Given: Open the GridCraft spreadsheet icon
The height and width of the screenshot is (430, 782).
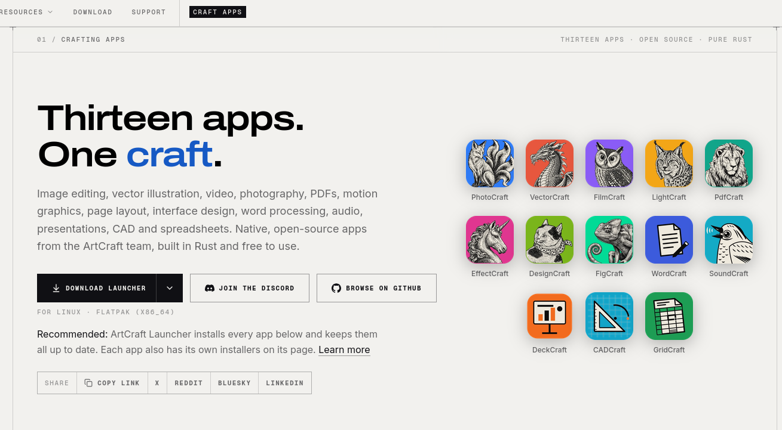Looking at the screenshot, I should (669, 316).
